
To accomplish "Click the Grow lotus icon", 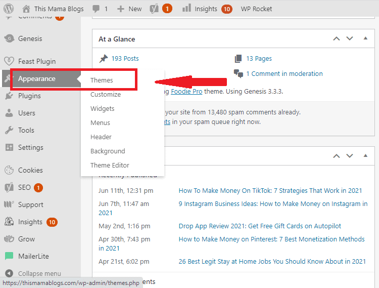I will coord(9,239).
